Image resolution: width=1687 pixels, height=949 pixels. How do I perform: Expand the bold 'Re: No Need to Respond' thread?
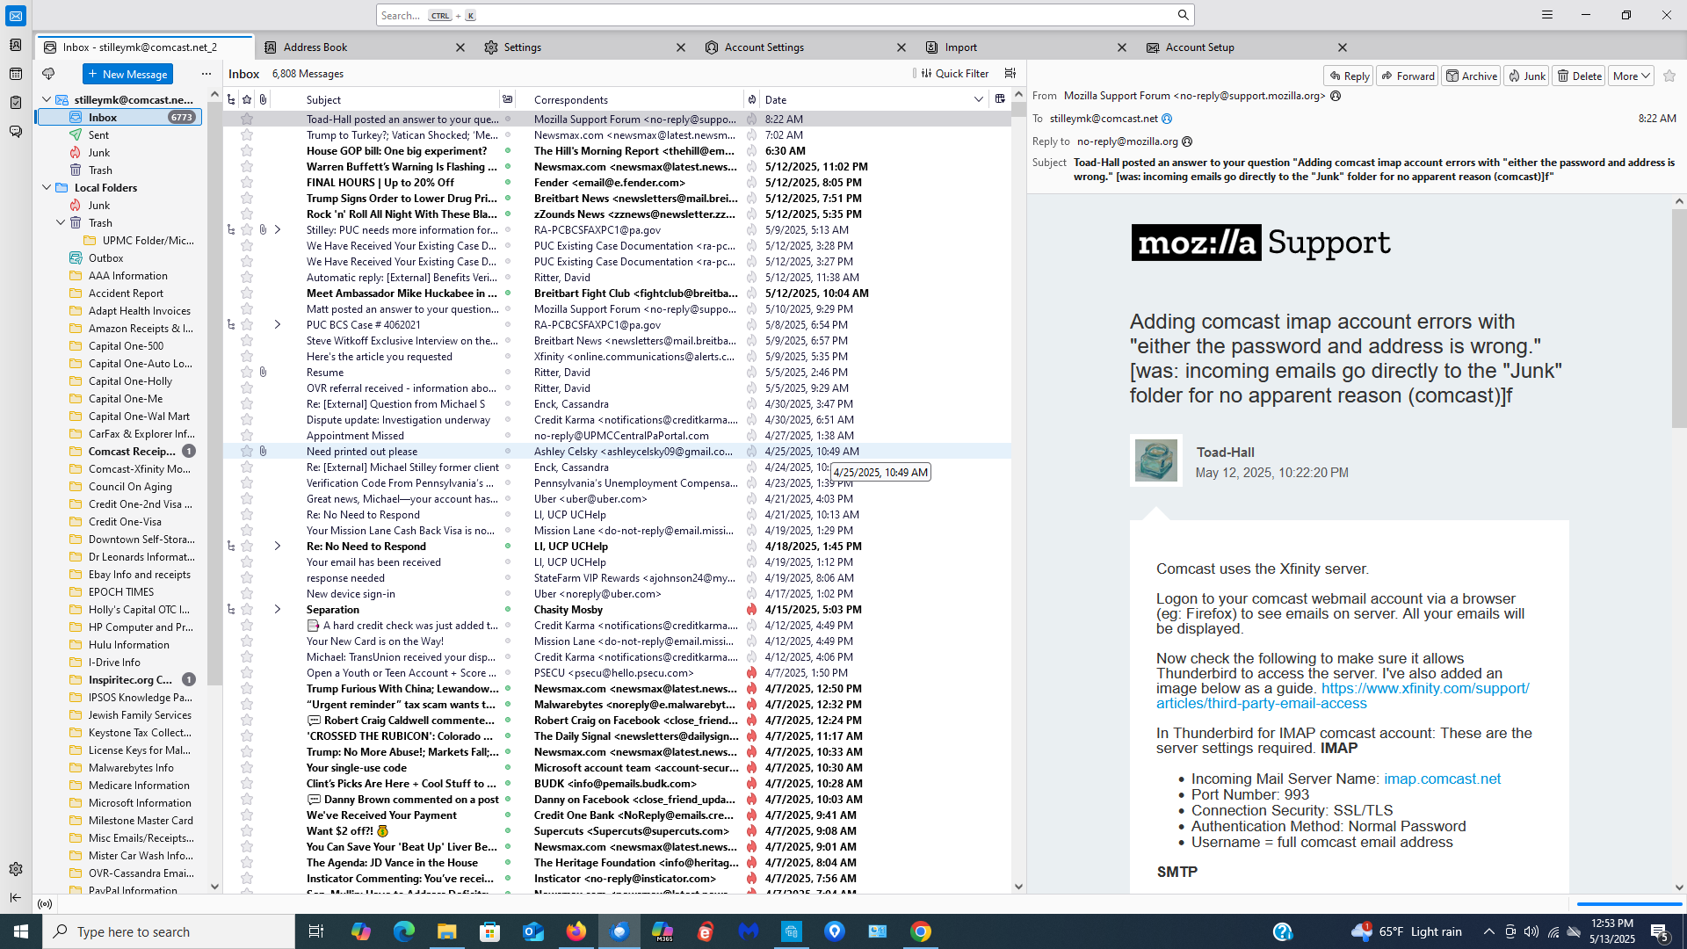click(278, 547)
